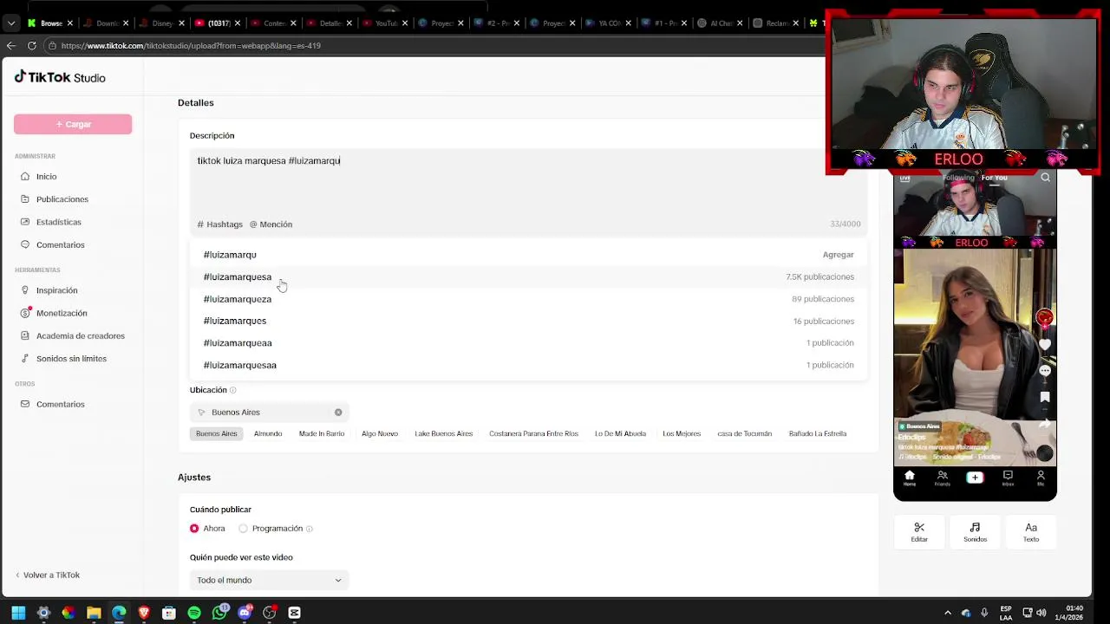The image size is (1110, 624).
Task: Select the Programación radio button
Action: [243, 529]
